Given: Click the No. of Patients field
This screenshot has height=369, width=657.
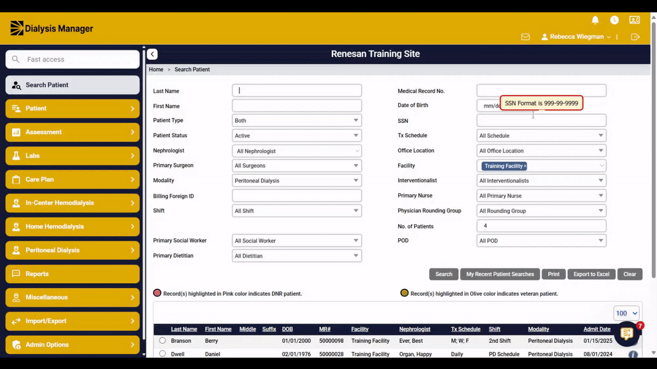Looking at the screenshot, I should (x=541, y=226).
